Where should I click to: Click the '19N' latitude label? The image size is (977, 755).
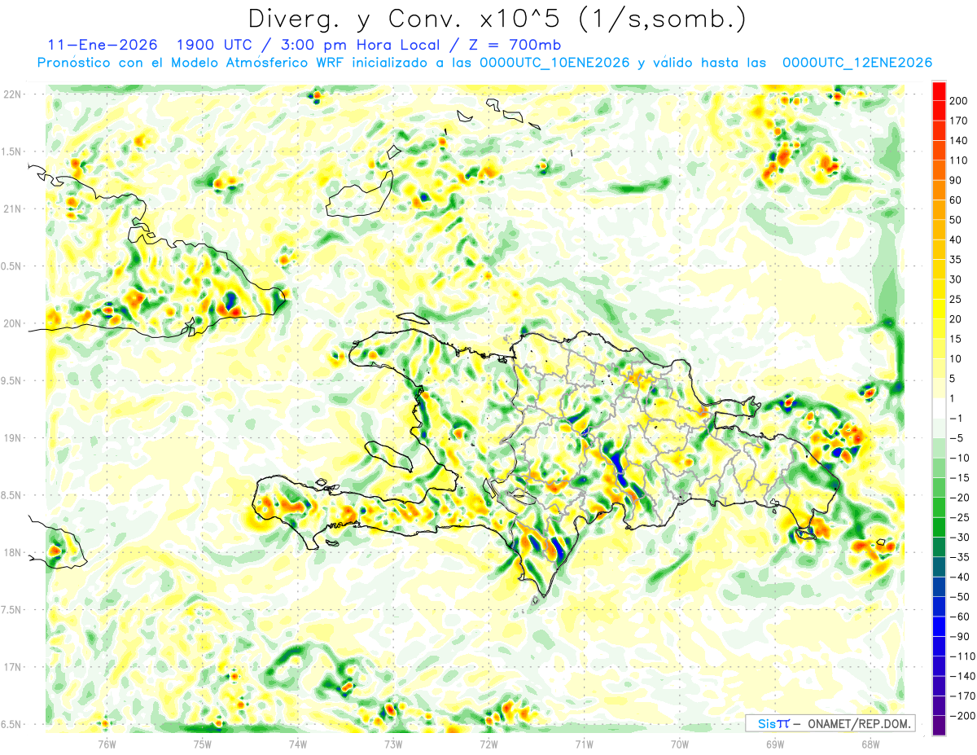tap(11, 437)
